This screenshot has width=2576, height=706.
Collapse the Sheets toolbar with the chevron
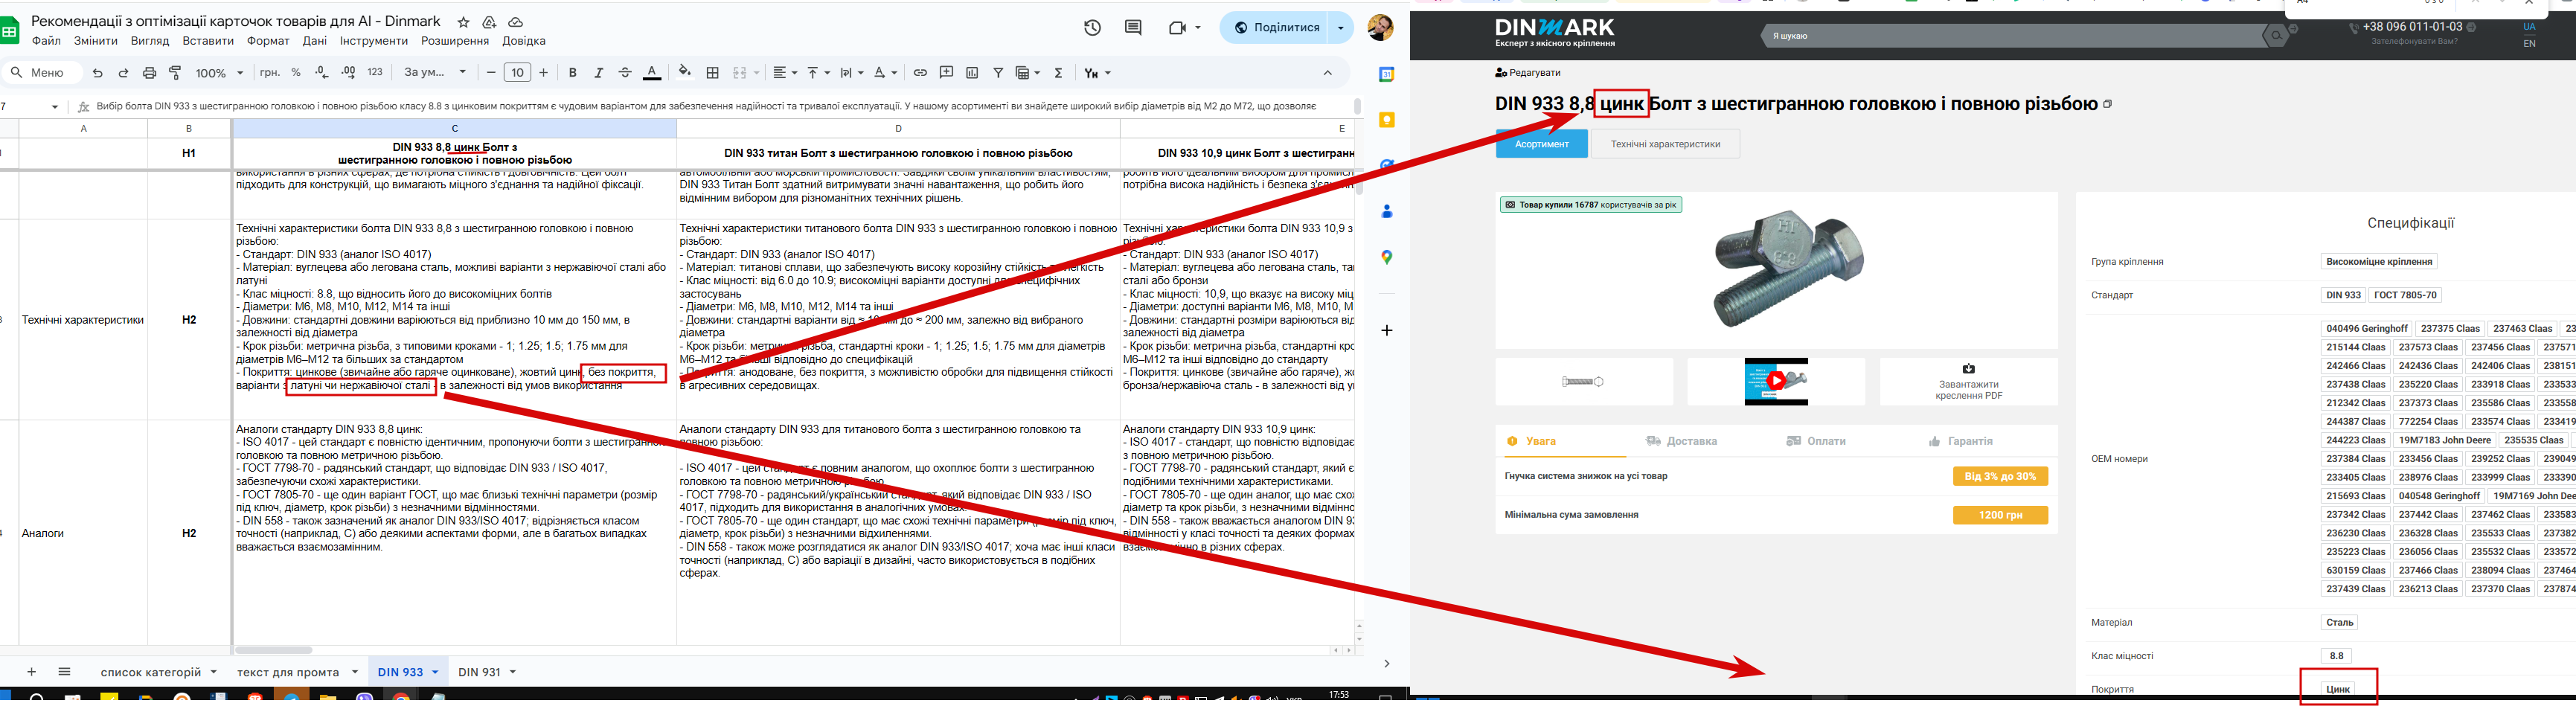(x=1328, y=73)
